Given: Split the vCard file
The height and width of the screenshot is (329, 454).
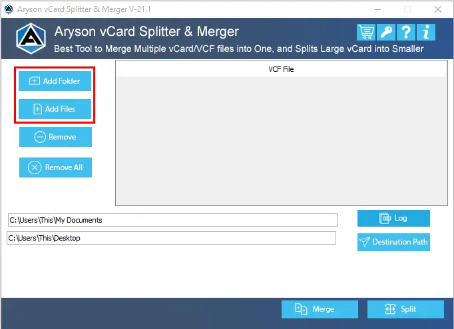Looking at the screenshot, I should click(405, 309).
